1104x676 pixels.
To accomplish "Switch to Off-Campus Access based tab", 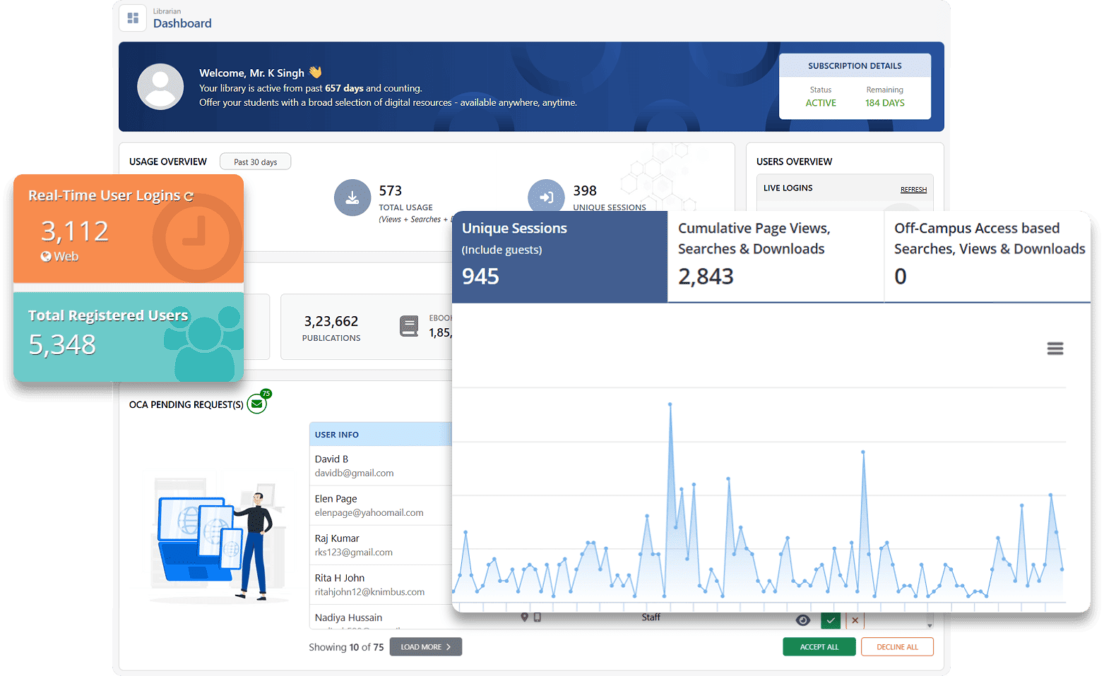I will click(988, 257).
